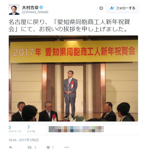Retweet using the bottom retweet icon

tap(29, 147)
